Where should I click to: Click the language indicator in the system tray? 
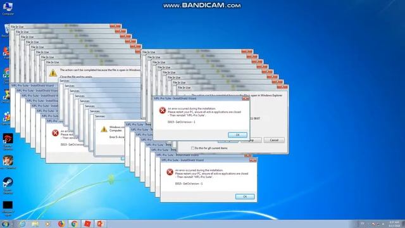pos(363,224)
